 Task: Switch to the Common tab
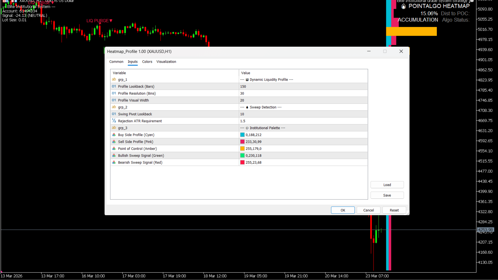(x=116, y=62)
